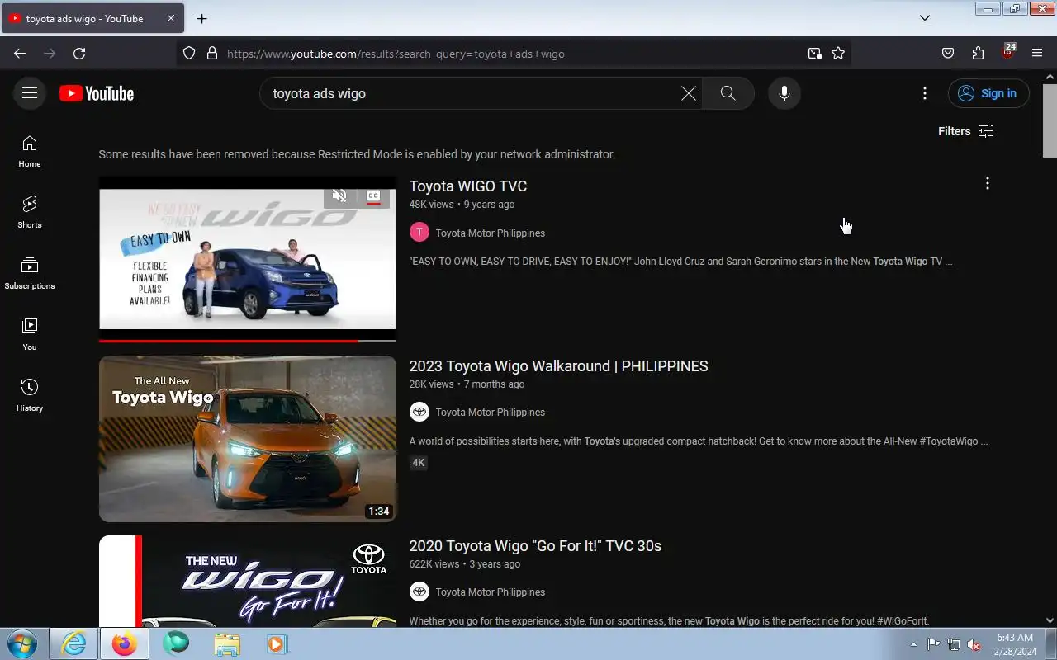
Task: Open the YouTube guide hamburger menu
Action: [x=30, y=93]
